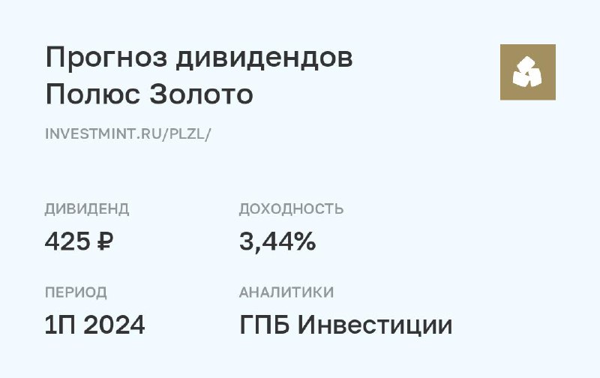600x378 pixels.
Task: Open the INVESTMINT.RU/PLZL/ link
Action: [128, 133]
